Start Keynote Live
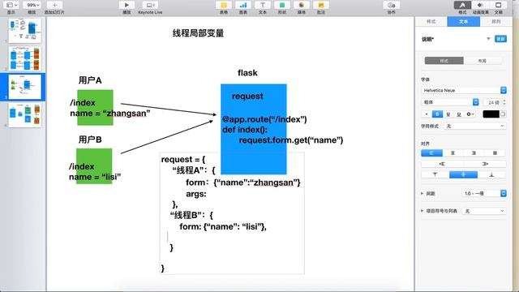 click(150, 5)
